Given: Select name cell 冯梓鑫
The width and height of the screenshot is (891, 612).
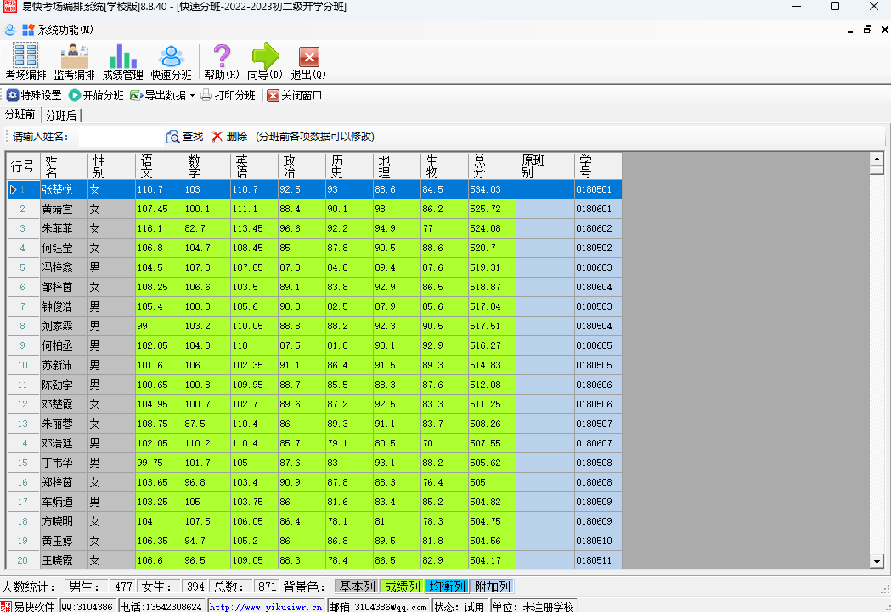Looking at the screenshot, I should 64,267.
